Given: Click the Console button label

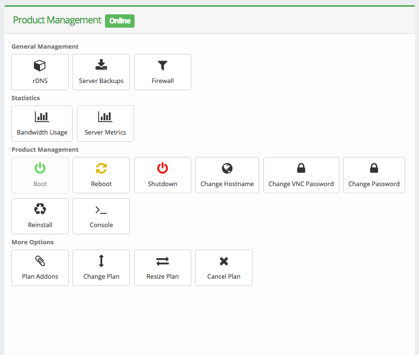Looking at the screenshot, I should coord(101,225).
